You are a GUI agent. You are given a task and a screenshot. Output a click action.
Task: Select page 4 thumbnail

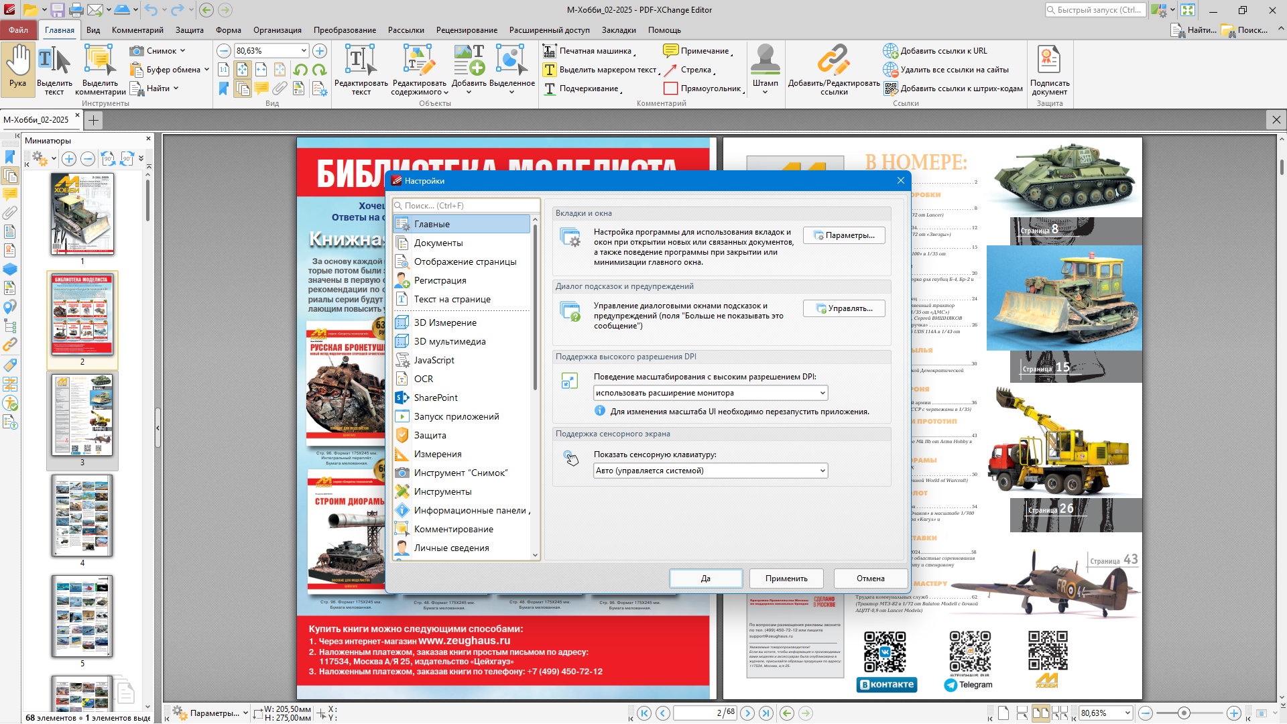tap(82, 516)
